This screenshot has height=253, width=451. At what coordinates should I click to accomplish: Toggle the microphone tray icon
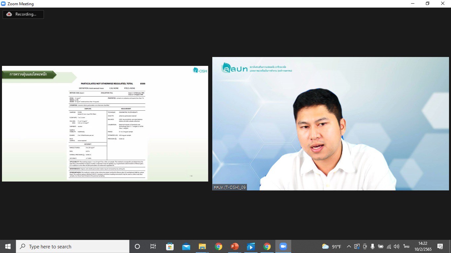point(372,246)
